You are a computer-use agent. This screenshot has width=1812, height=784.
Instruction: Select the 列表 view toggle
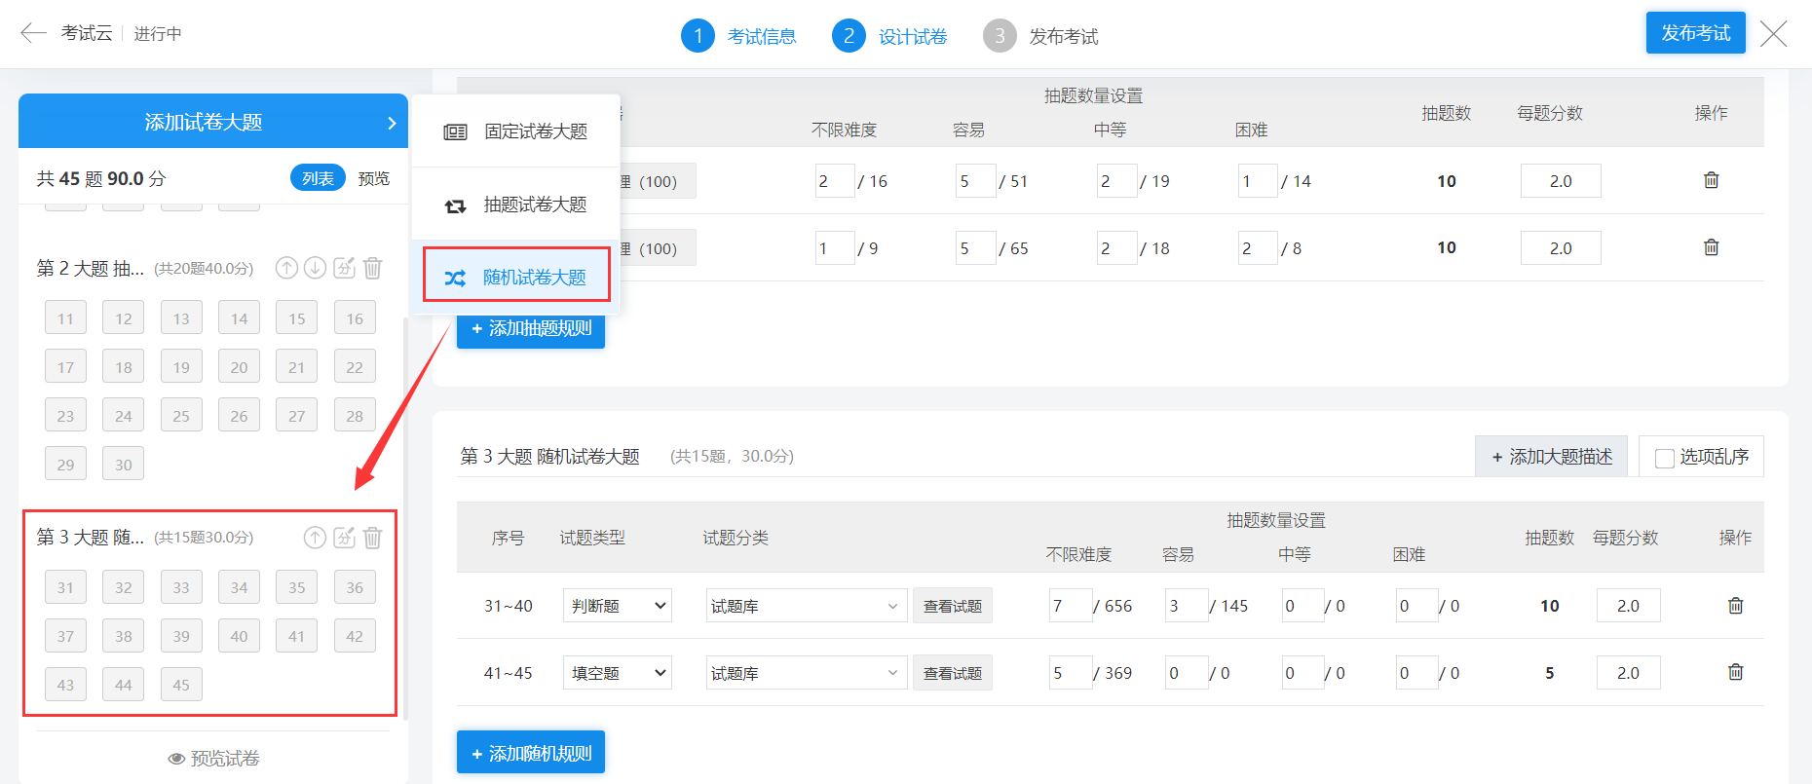click(318, 178)
